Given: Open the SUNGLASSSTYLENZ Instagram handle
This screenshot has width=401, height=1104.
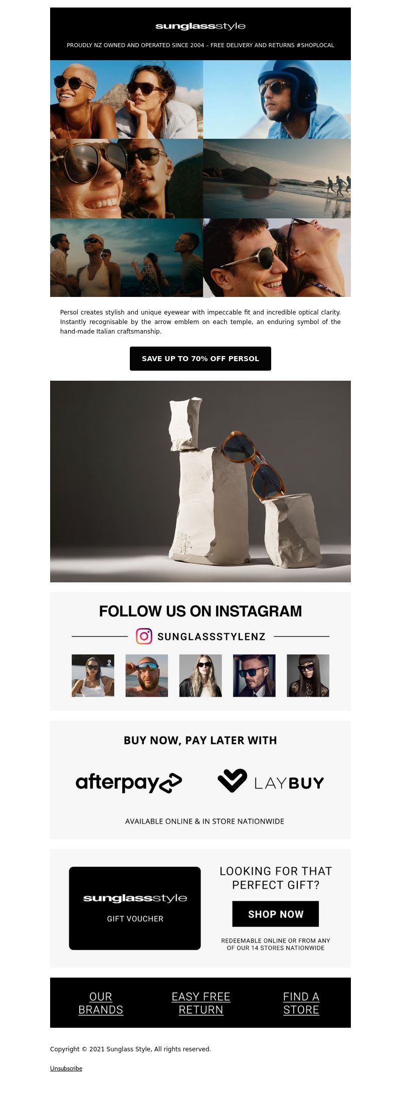Looking at the screenshot, I should 212,637.
